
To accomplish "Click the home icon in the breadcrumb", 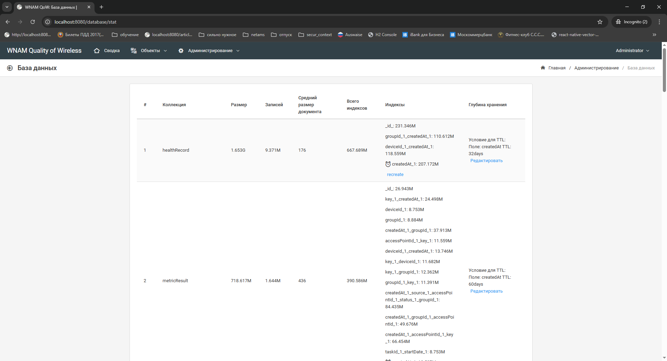I will pyautogui.click(x=543, y=68).
